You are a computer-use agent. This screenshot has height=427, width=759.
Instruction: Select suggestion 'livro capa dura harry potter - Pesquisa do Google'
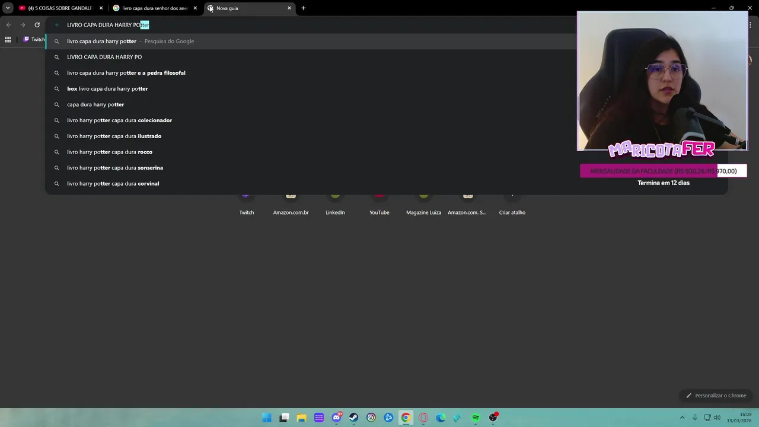(311, 42)
